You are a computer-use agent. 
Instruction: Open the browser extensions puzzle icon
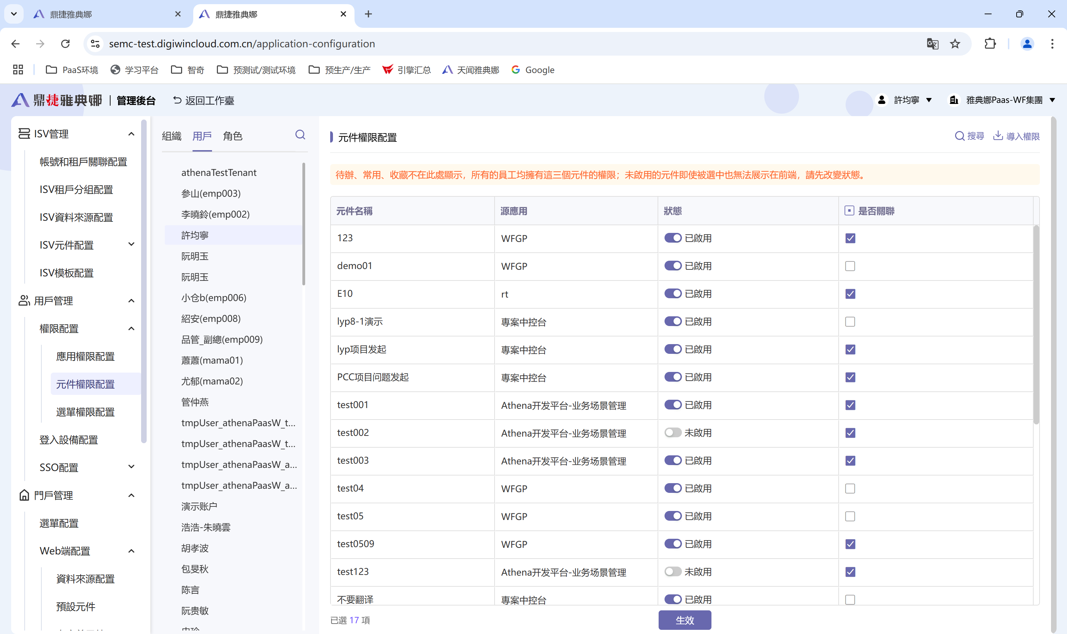click(990, 43)
